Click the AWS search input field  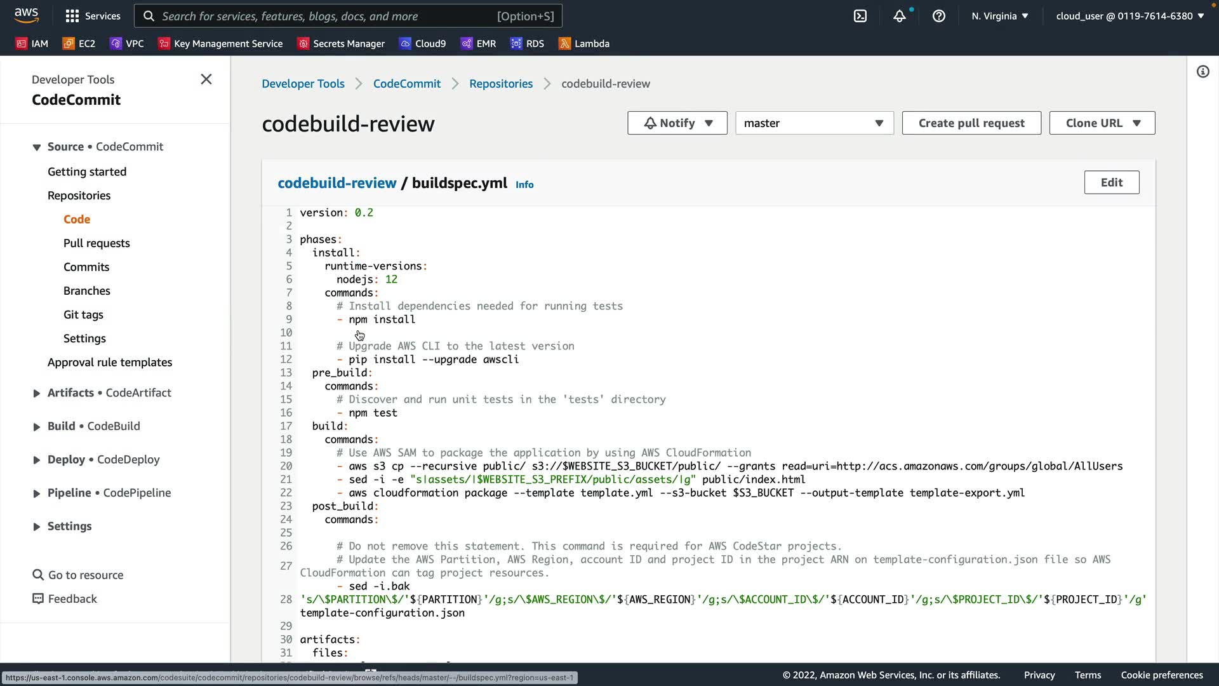click(327, 16)
